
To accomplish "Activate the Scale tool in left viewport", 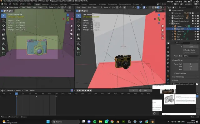I will point(3,34).
